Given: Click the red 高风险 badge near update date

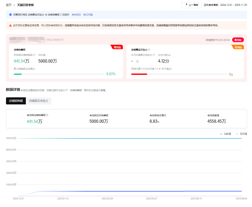Looking at the screenshot, I should point(238,40).
